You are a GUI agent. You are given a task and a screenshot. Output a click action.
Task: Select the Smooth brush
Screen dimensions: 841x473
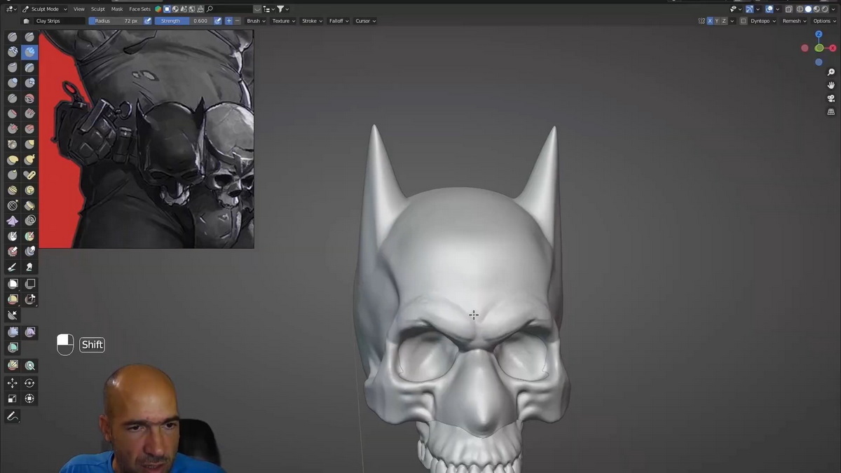click(x=29, y=98)
